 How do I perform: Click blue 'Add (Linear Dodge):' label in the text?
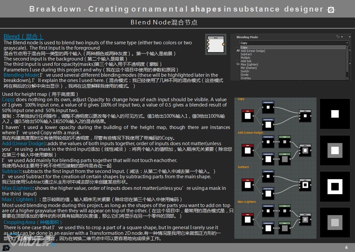pos(25,144)
